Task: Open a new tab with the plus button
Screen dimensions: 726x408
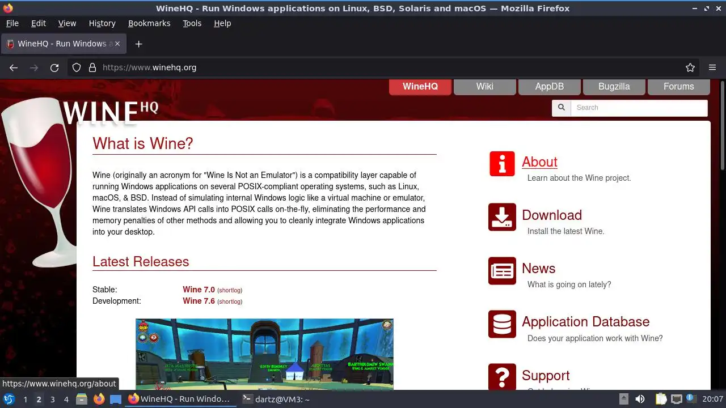Action: (138, 44)
